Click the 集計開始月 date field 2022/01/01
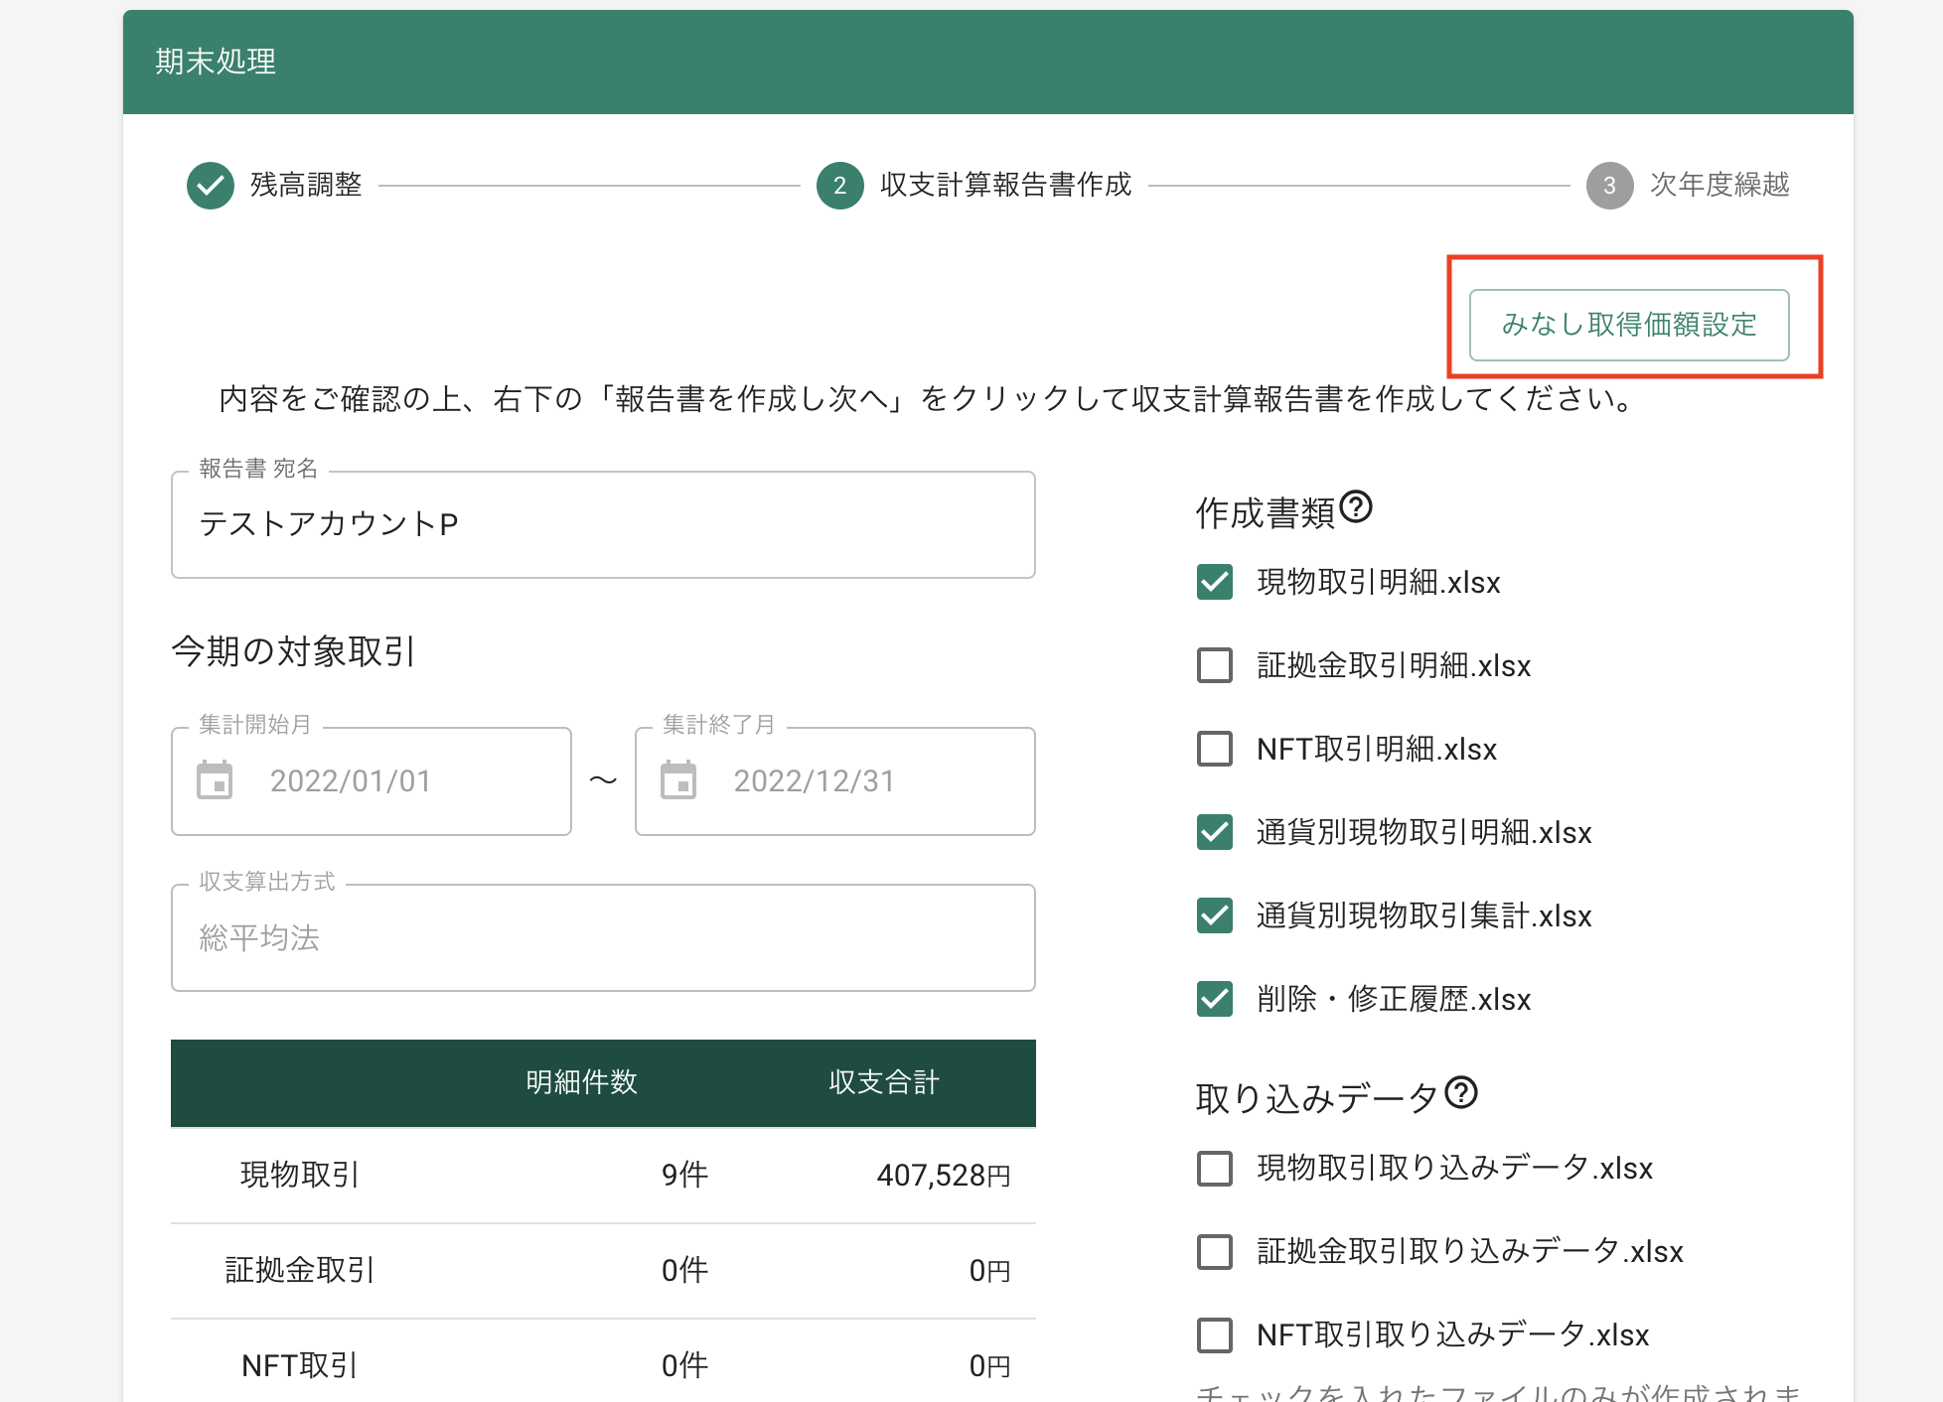This screenshot has height=1402, width=1943. click(372, 781)
